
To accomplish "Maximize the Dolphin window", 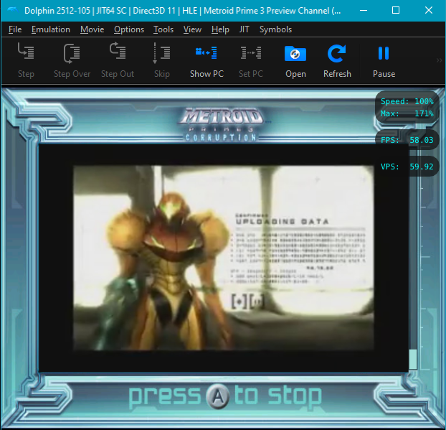I will (x=396, y=11).
